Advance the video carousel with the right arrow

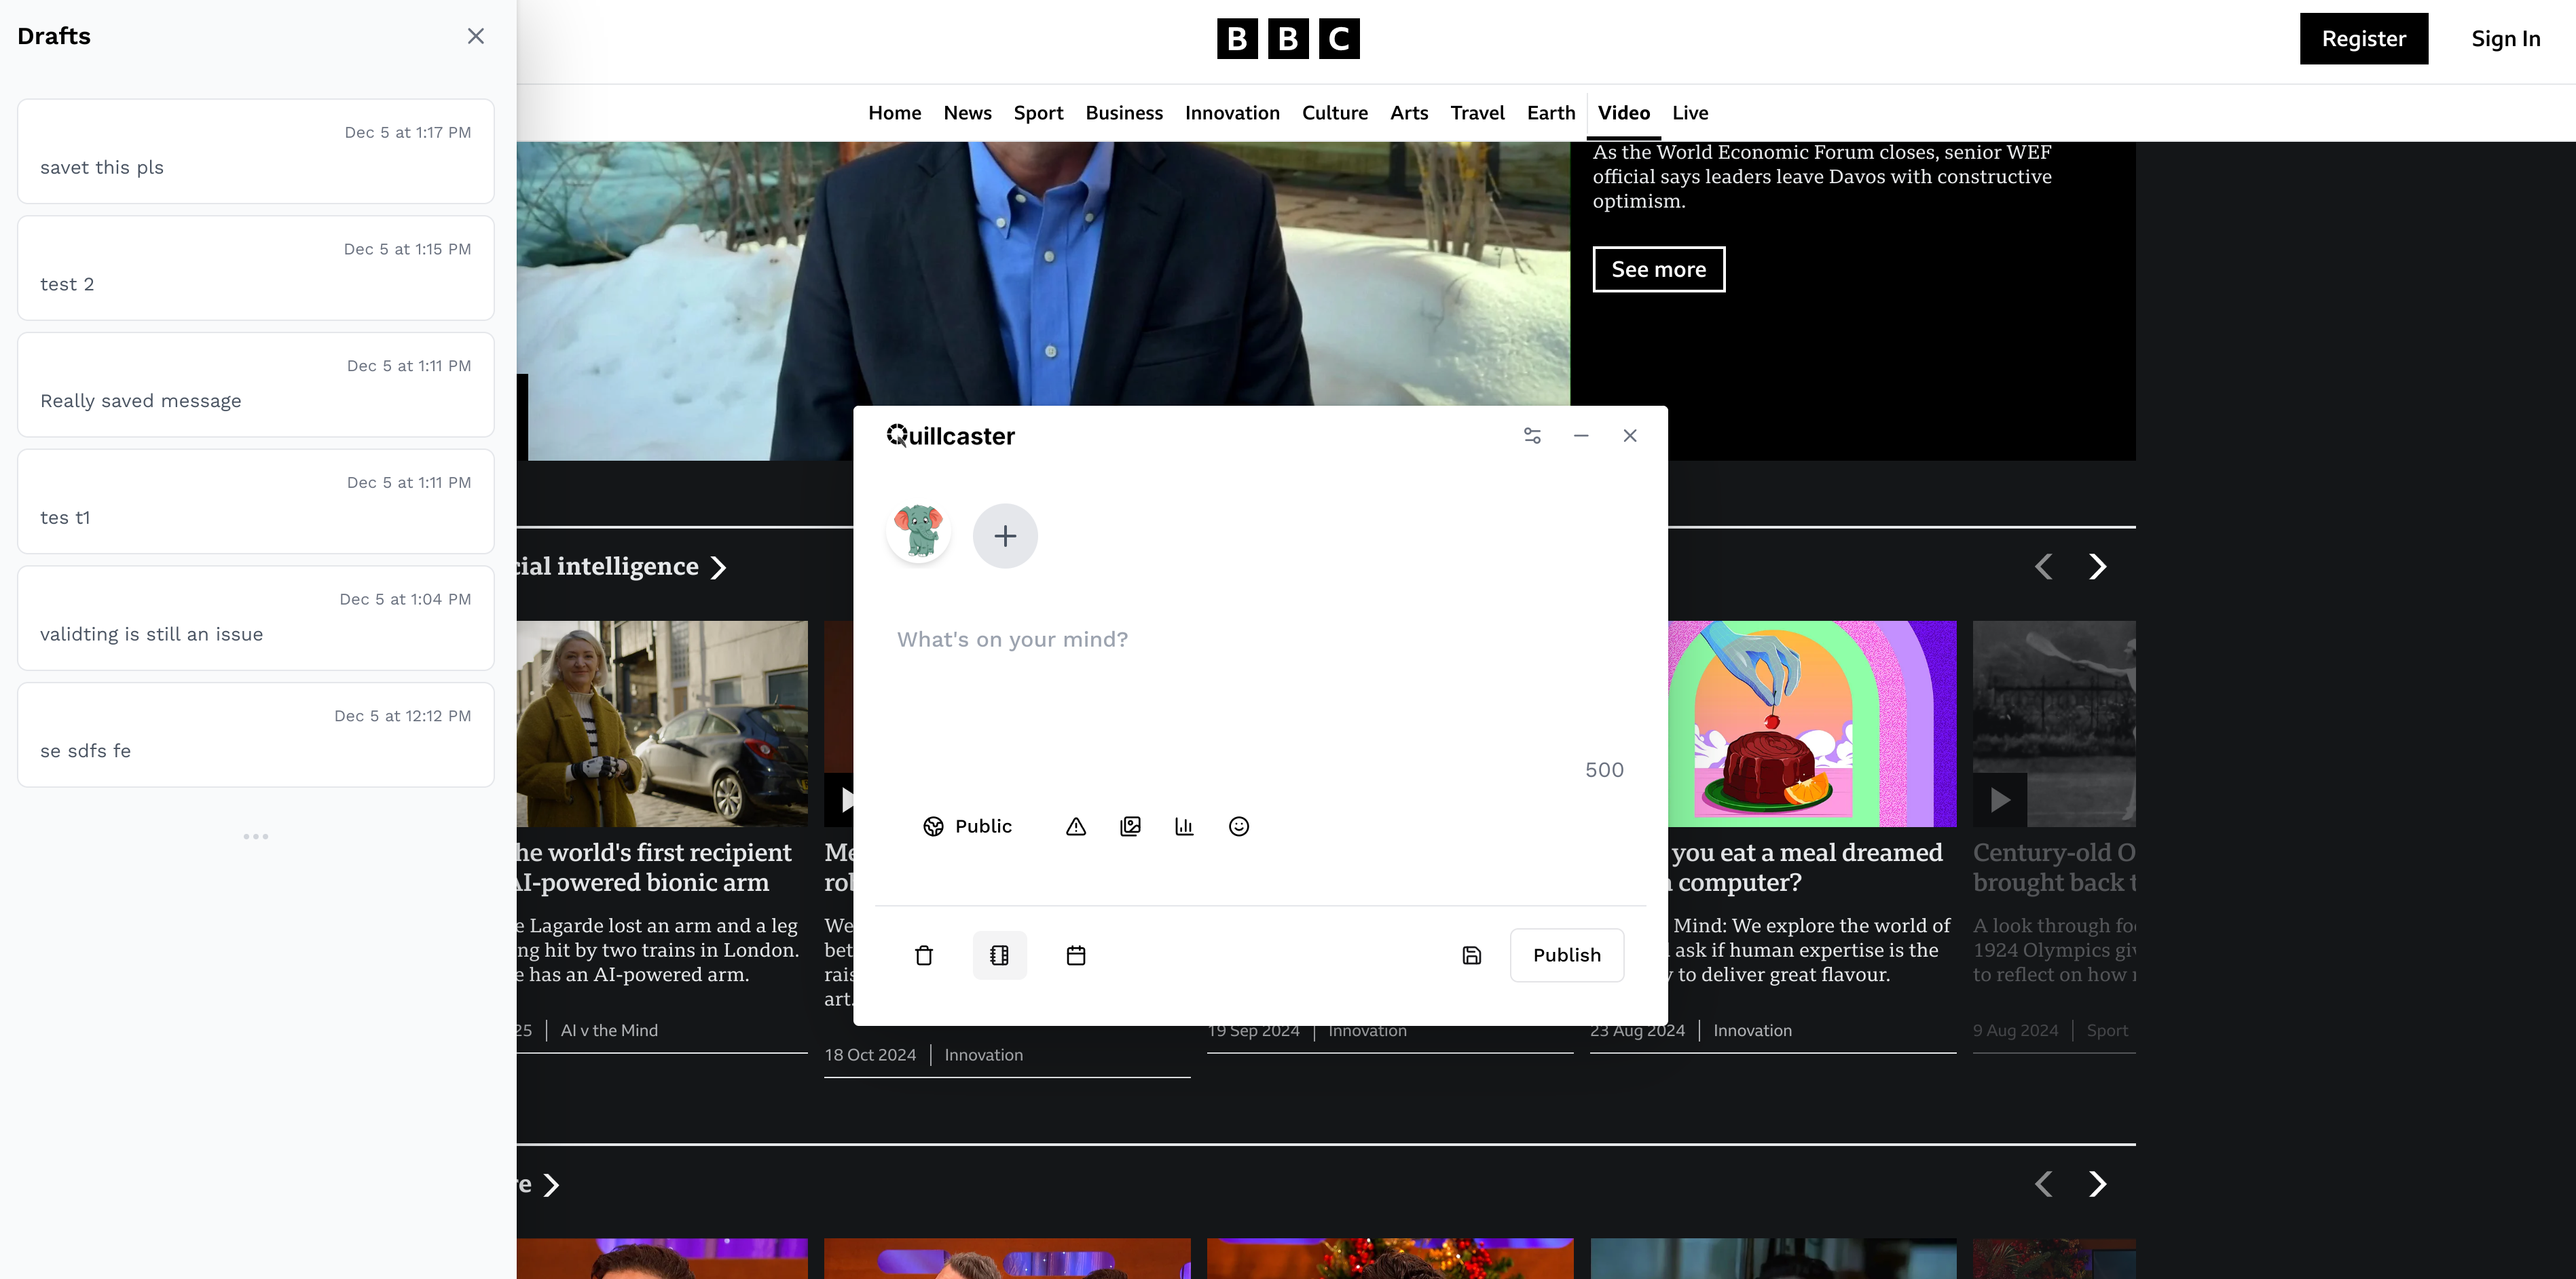[2097, 567]
